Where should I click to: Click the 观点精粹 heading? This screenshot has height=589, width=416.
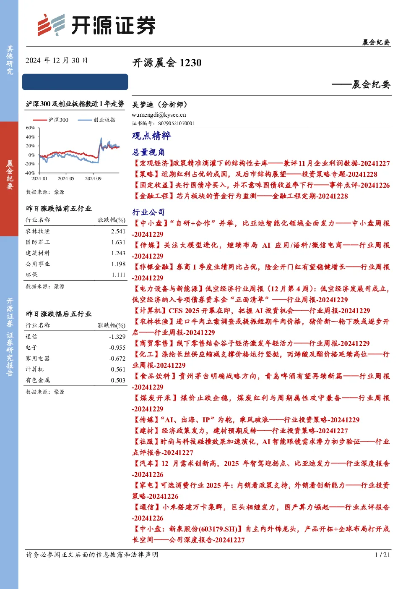pyautogui.click(x=151, y=136)
